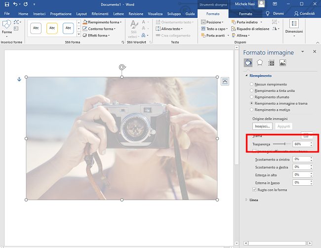The height and width of the screenshot is (248, 321).
Task: Click Esterna in basso value field
Action: tap(301, 182)
